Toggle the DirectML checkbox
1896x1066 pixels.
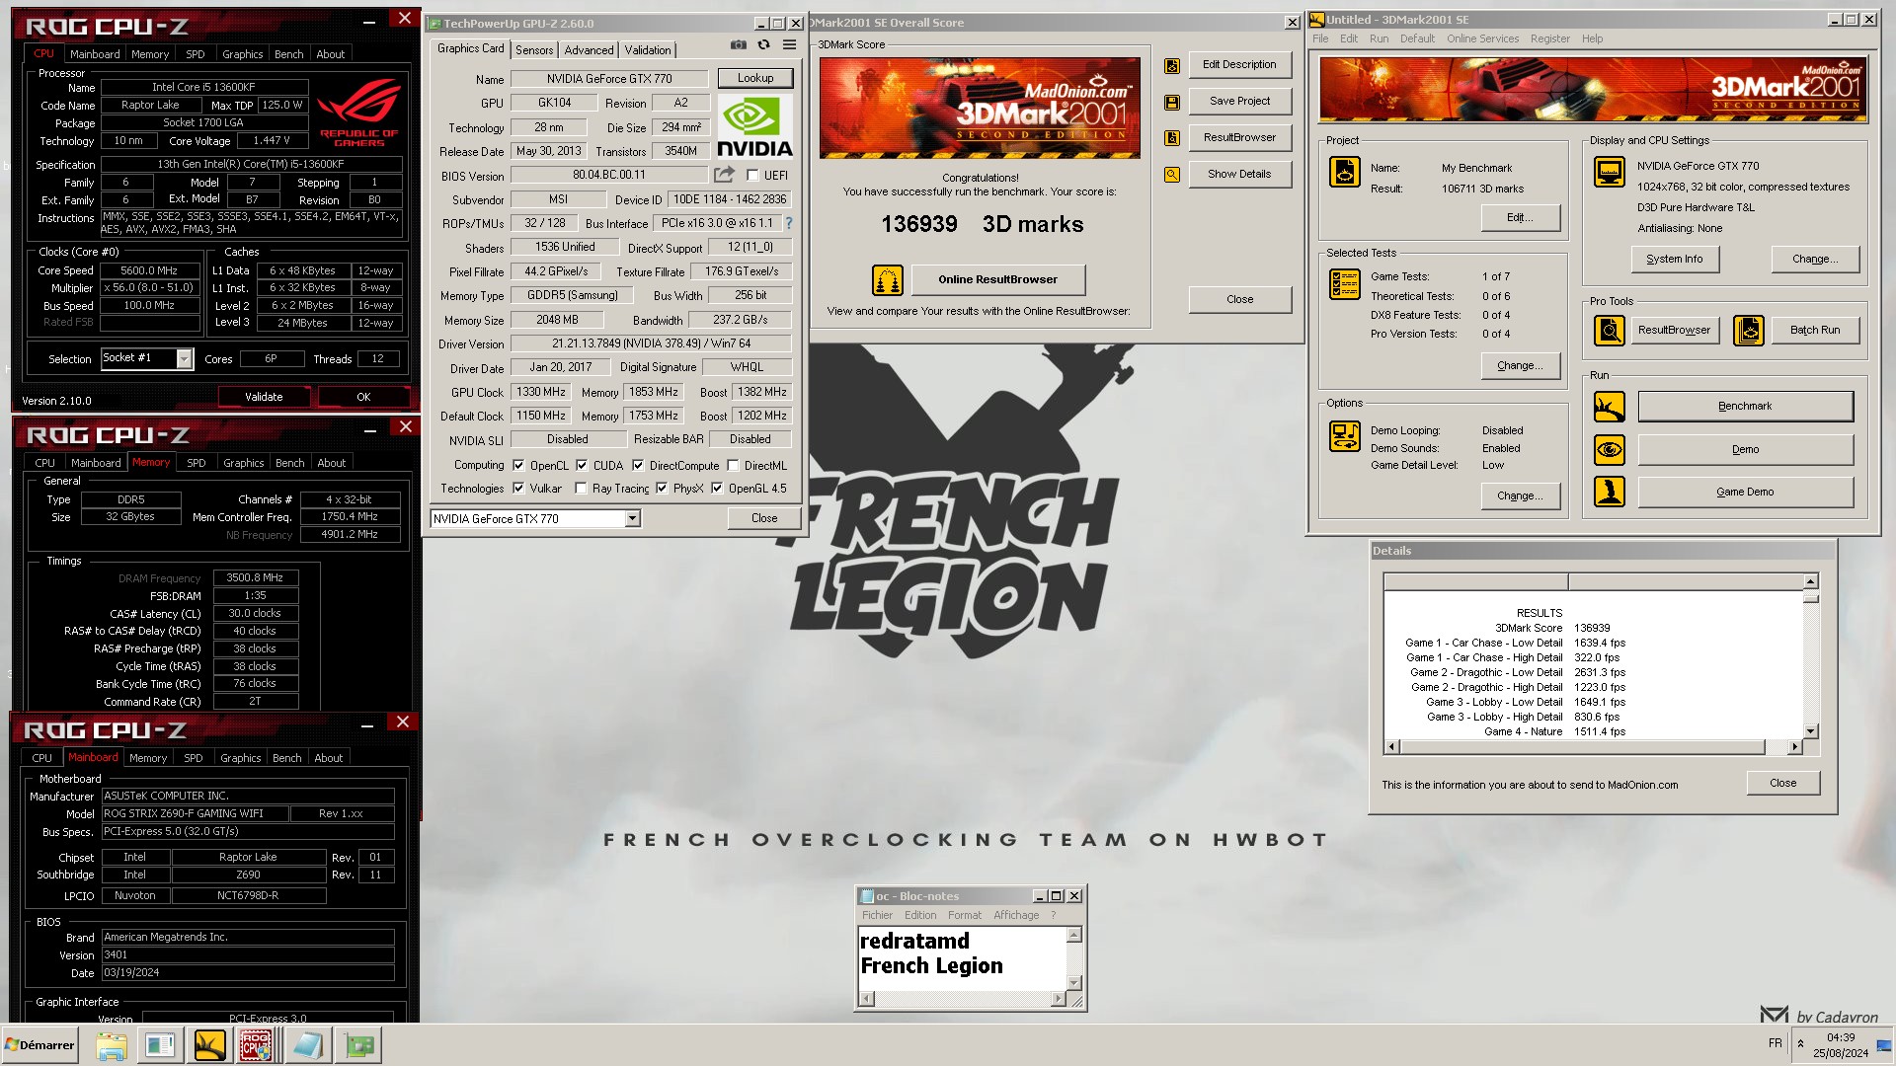point(733,465)
